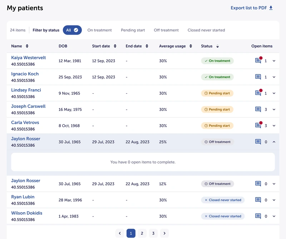Click DOB '1 Apr, 1983'

68,216
